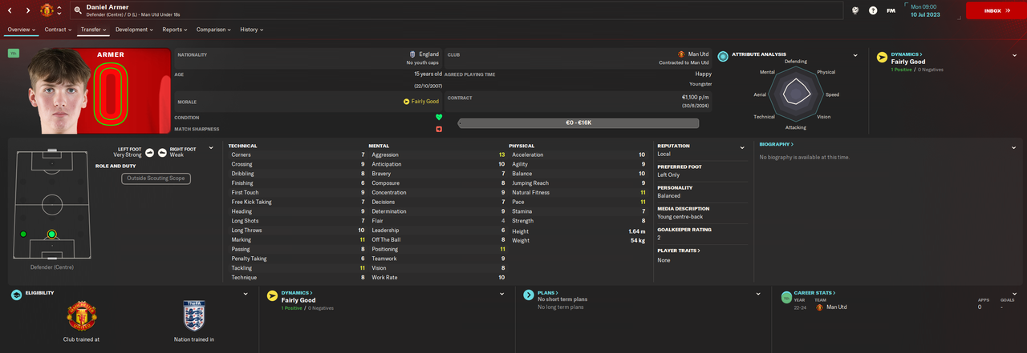The image size is (1027, 353).
Task: Open the Transfer tab menu
Action: coord(94,30)
